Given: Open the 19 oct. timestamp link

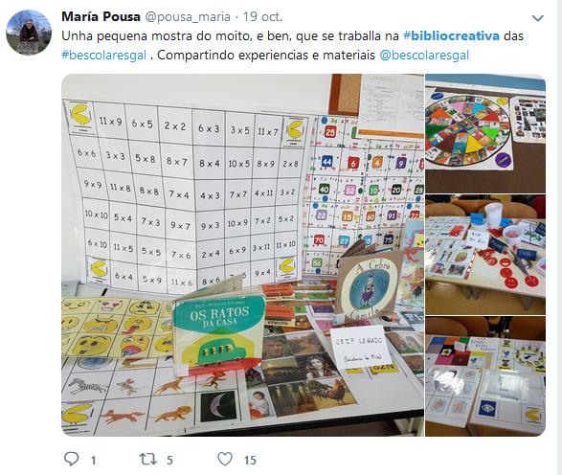Looking at the screenshot, I should pos(262,17).
